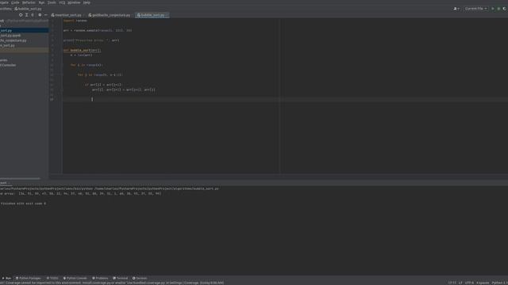Open the Python Packages tool window
This screenshot has width=508, height=285.
(29, 278)
